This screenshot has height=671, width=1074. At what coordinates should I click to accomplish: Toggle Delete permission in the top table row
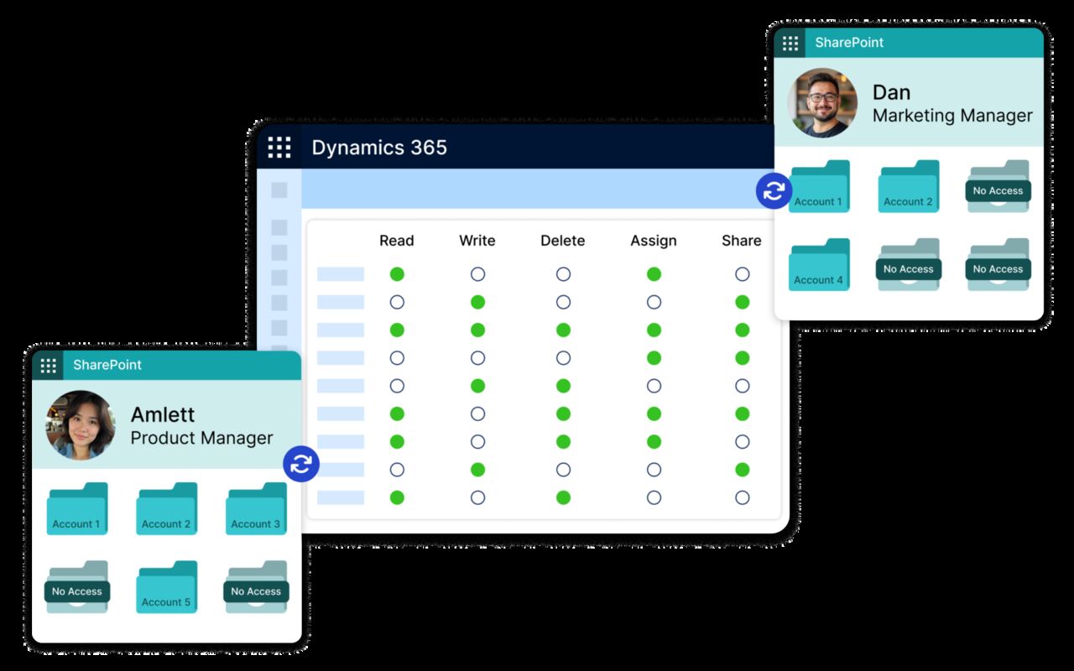pyautogui.click(x=563, y=274)
